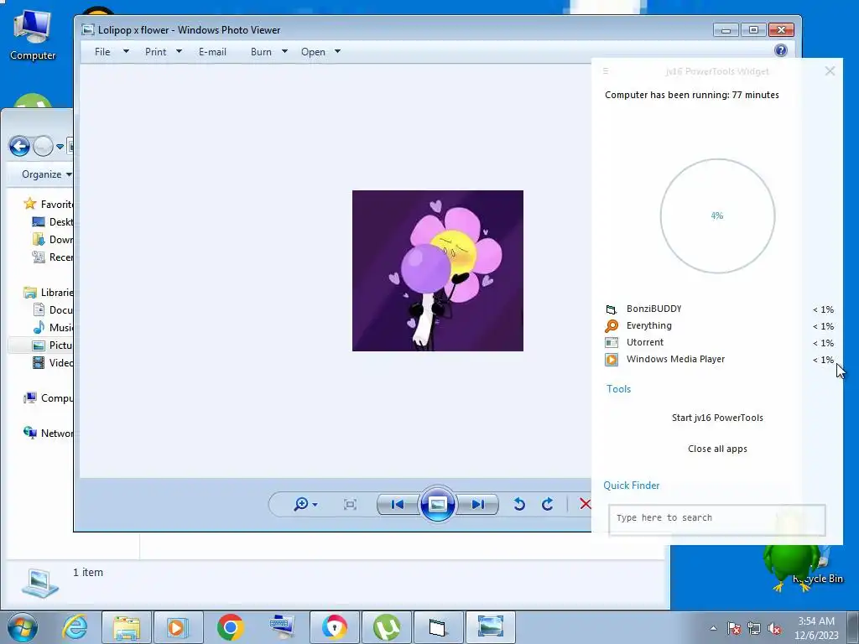Screen dimensions: 859x644
Task: Click Everything process name
Action: (x=649, y=326)
